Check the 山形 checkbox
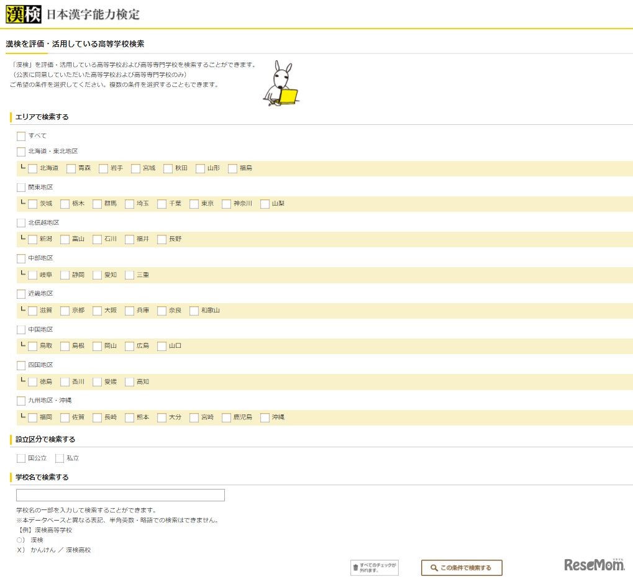This screenshot has height=579, width=633. [200, 168]
